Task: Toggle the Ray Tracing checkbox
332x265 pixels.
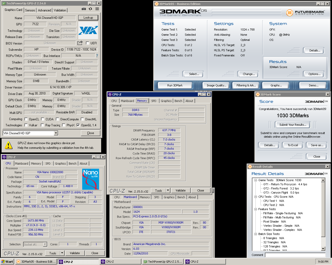Action: 42,125
